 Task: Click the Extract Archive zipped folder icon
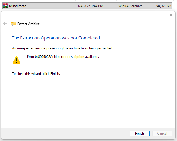click(14, 24)
